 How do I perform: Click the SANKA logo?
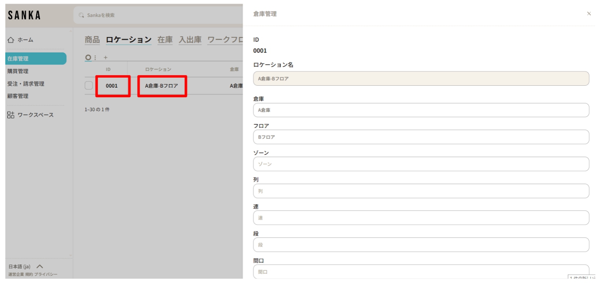[x=24, y=15]
